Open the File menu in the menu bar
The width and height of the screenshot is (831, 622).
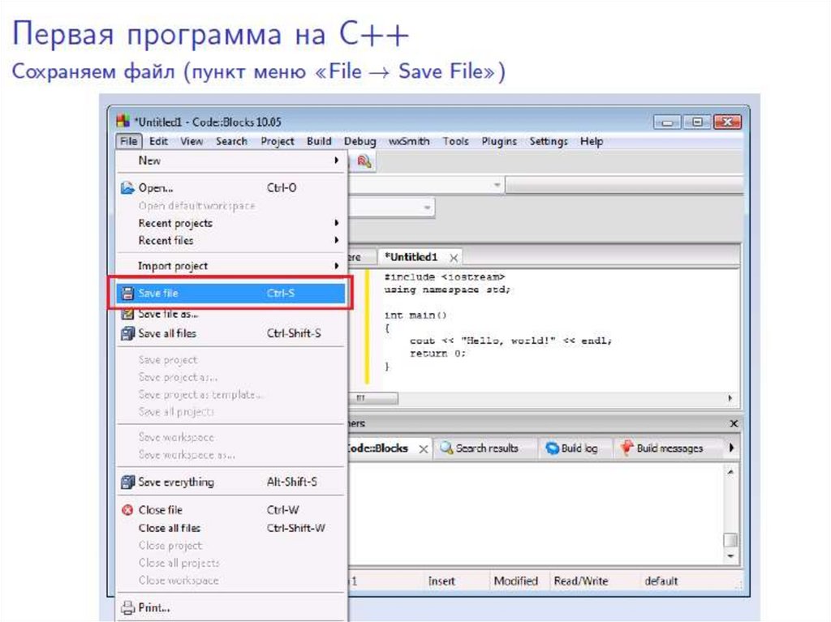point(128,141)
